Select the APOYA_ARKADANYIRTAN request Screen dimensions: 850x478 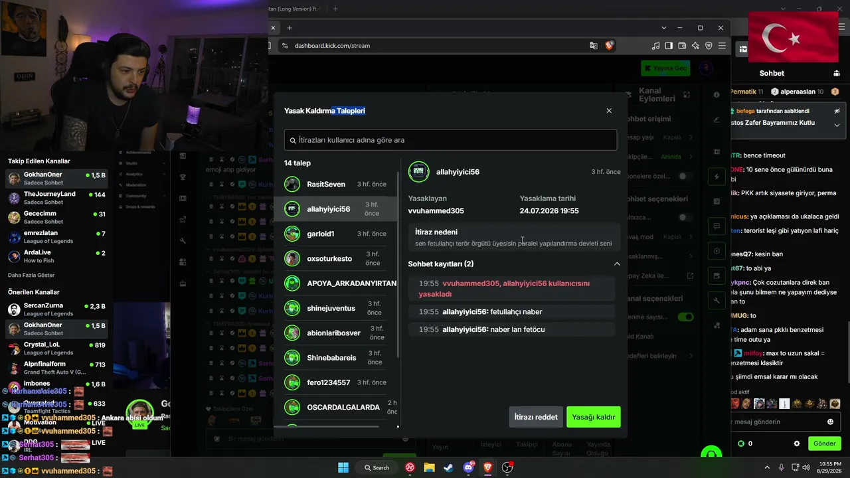pyautogui.click(x=339, y=283)
